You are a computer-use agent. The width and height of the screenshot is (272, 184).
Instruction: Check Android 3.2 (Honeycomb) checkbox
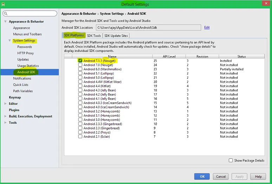click(80, 111)
